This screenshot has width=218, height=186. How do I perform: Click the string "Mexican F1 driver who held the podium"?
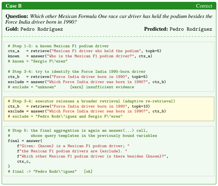pyautogui.click(x=96, y=51)
